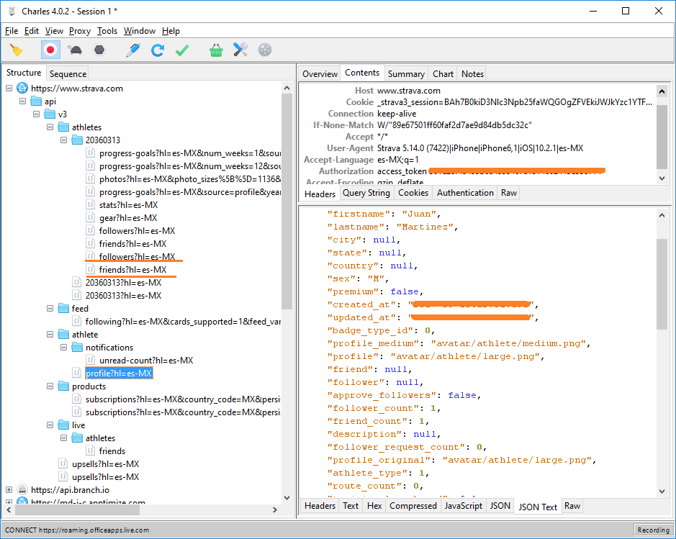
Task: Expand the https://api.branch.io host node
Action: click(9, 490)
